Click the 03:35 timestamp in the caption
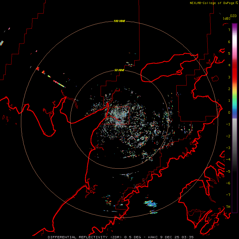 pos(187,237)
